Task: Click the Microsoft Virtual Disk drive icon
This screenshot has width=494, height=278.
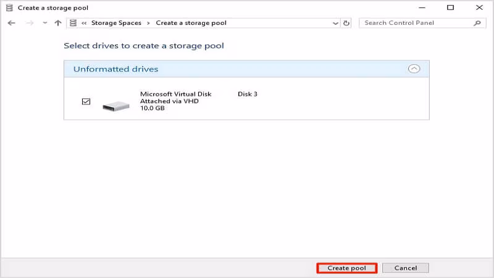Action: (116, 106)
